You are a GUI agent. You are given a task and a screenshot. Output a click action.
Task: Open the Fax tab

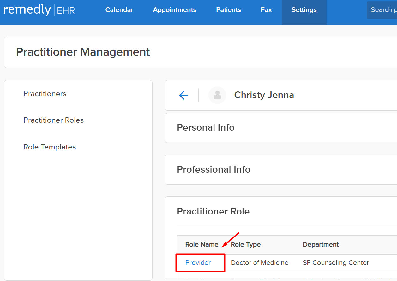266,10
